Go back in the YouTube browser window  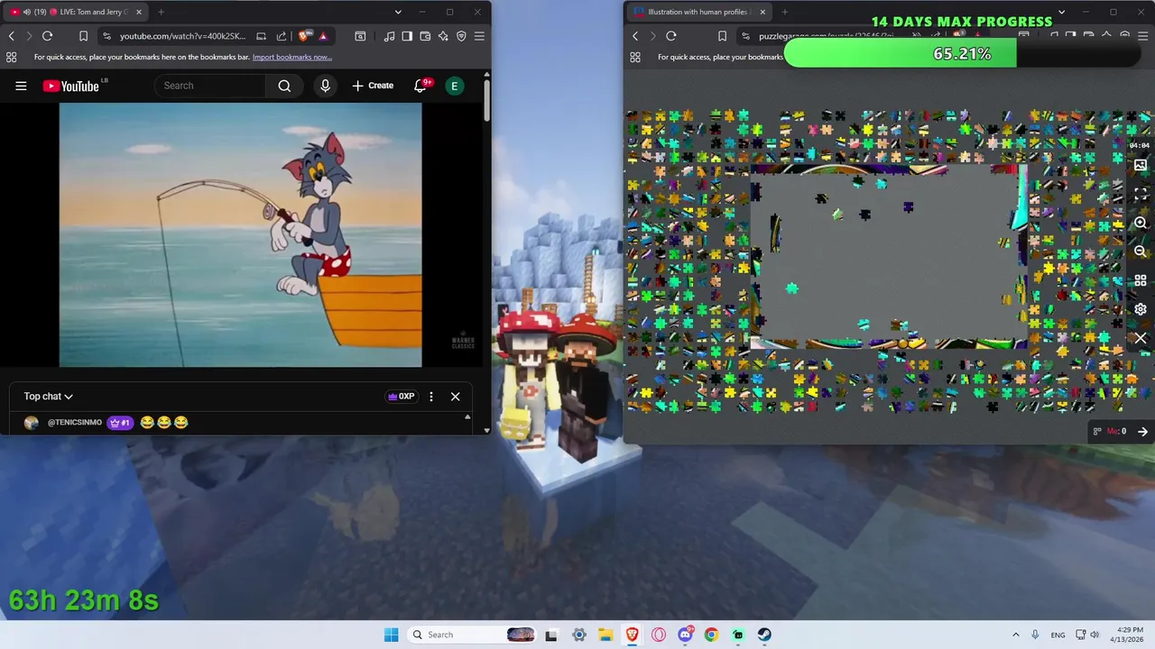point(12,36)
